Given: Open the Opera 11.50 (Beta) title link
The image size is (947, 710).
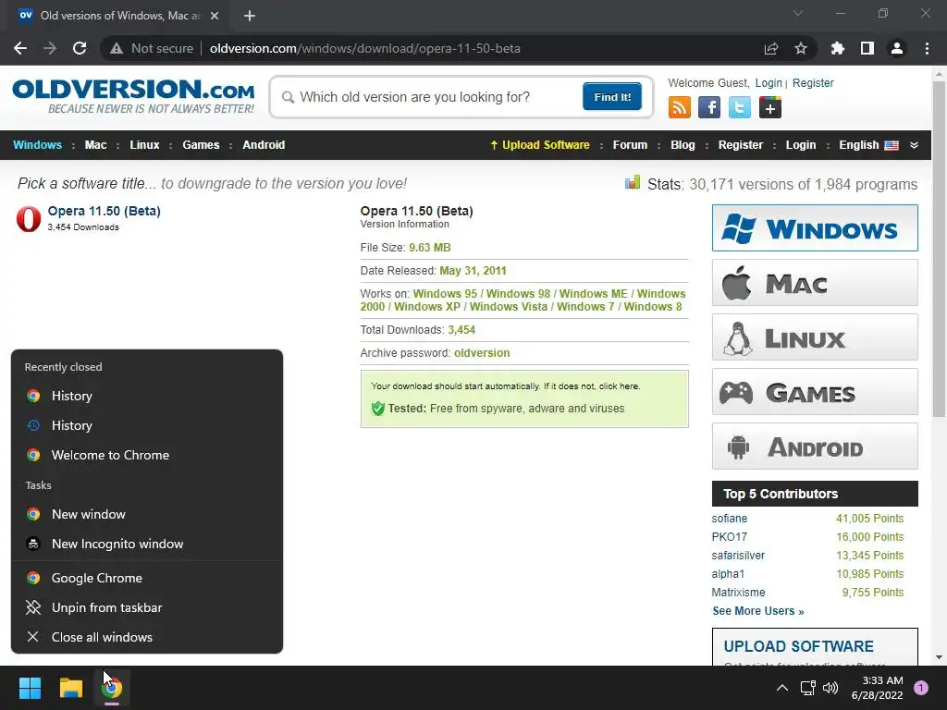Looking at the screenshot, I should (x=104, y=211).
